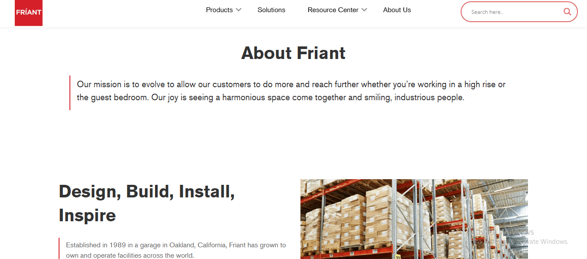Click the word "Inspire" in the heading
Screen dimensions: 587x259
pos(87,215)
